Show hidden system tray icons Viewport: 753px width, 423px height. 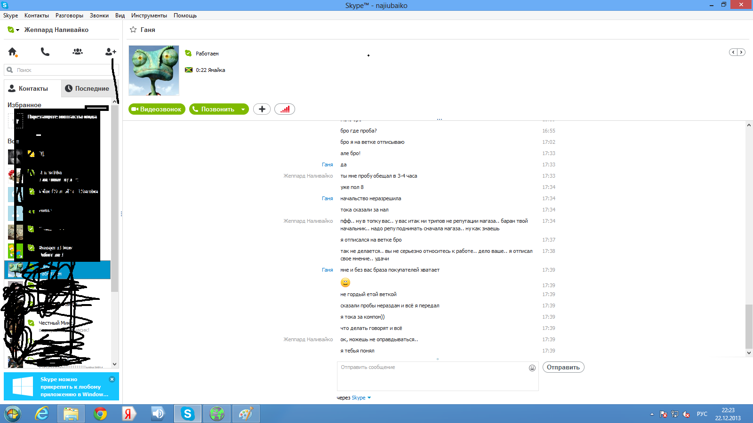(x=652, y=414)
